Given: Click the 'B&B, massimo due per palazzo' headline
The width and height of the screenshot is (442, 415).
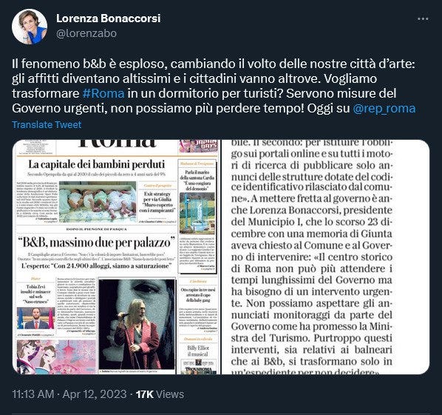Looking at the screenshot, I should point(96,243).
